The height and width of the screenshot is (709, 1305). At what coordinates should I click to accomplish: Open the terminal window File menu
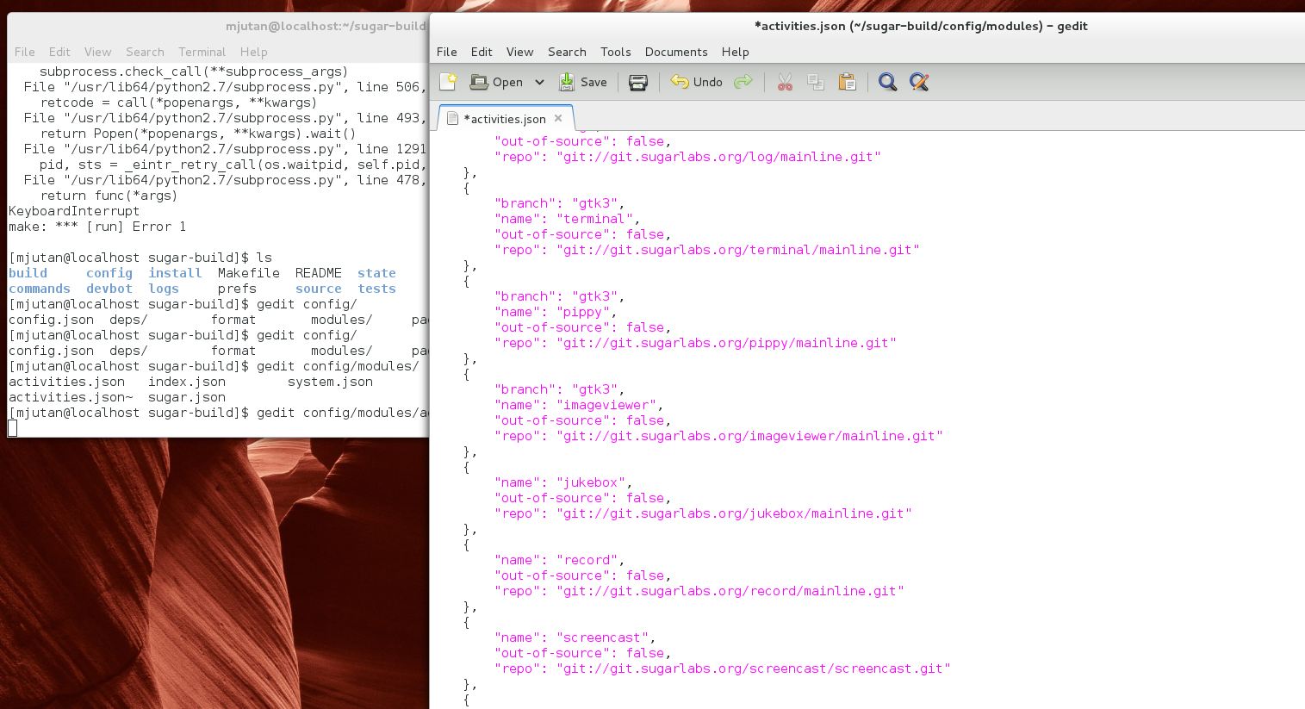[25, 52]
